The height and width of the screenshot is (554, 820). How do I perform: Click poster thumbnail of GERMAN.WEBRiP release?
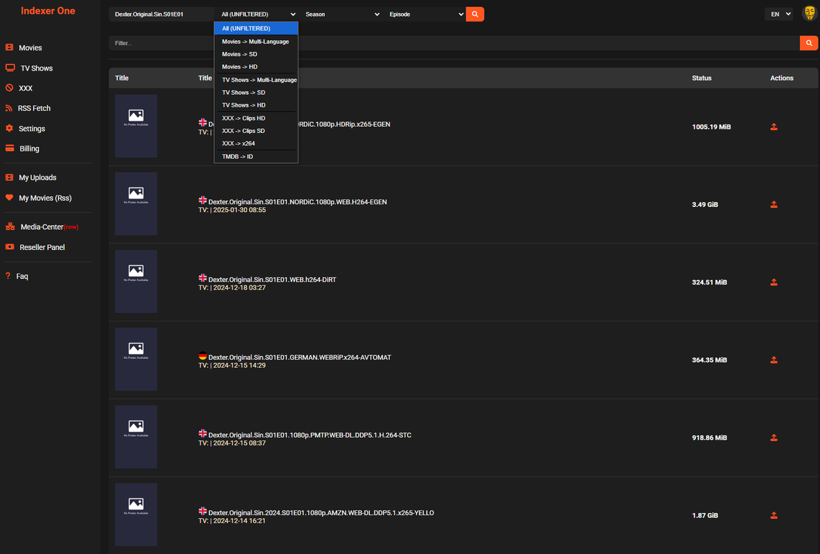136,359
